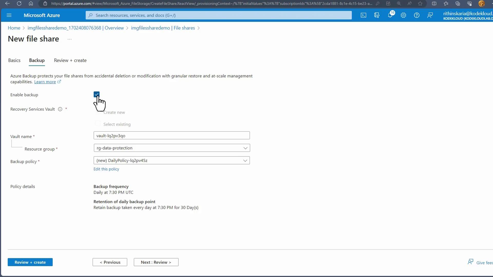Uncheck the Enable backup checkbox
Image resolution: width=493 pixels, height=277 pixels.
pos(97,94)
